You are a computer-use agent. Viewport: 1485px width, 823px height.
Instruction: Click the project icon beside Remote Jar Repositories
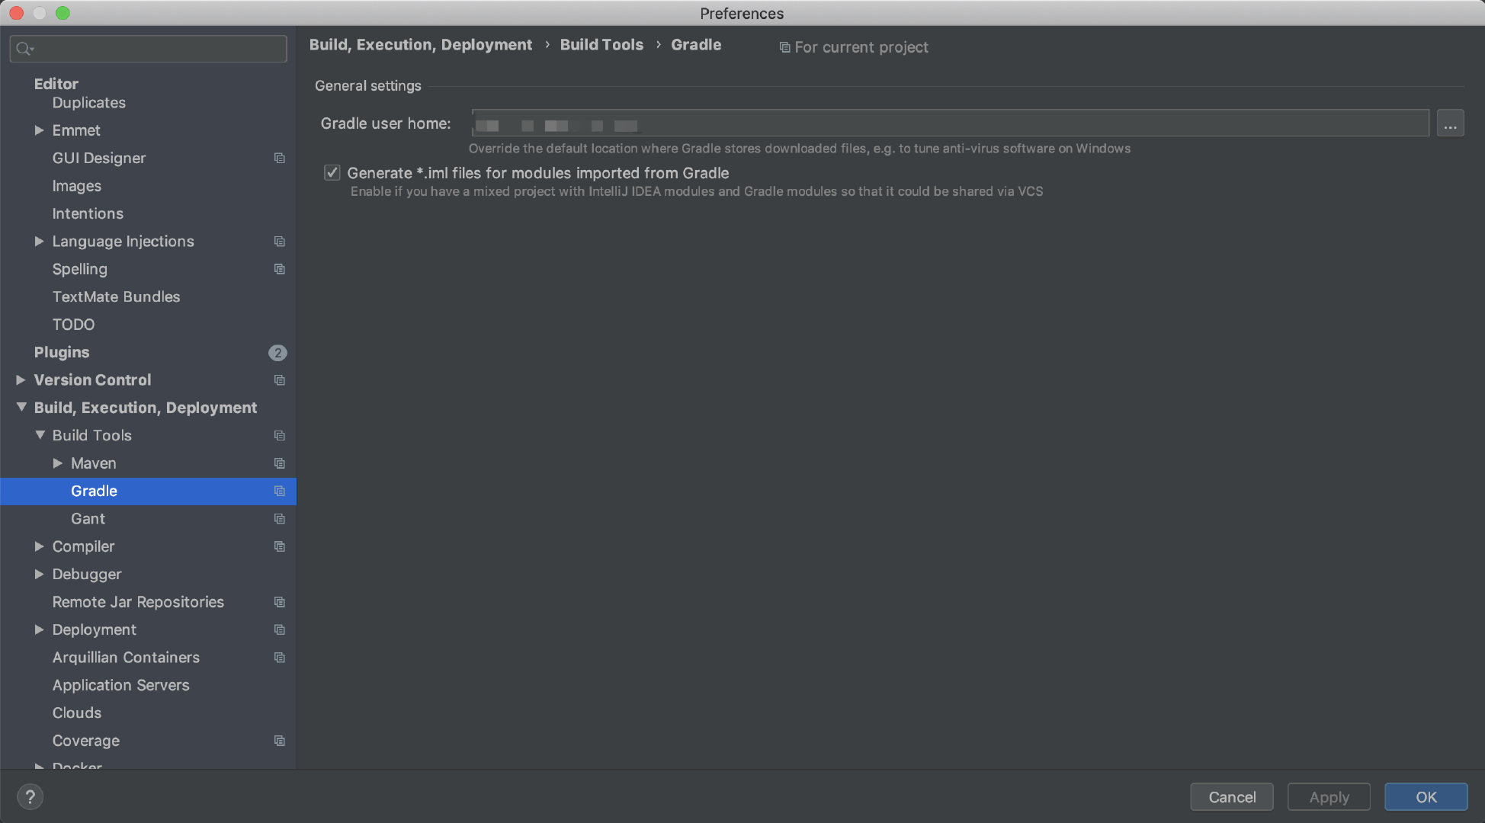tap(280, 602)
